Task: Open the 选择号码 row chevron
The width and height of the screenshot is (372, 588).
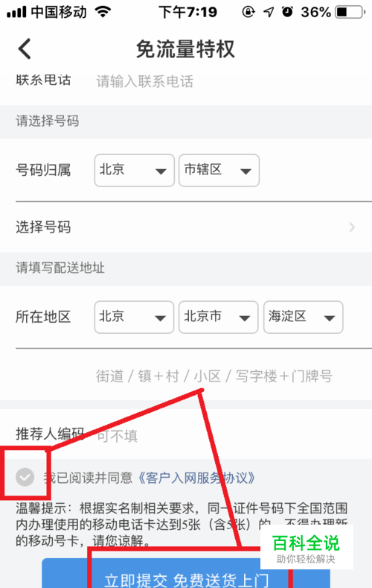Action: [351, 227]
